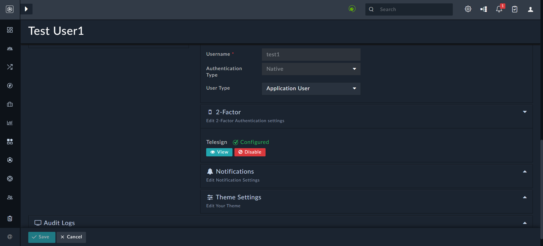Open the notifications bell icon

[499, 9]
